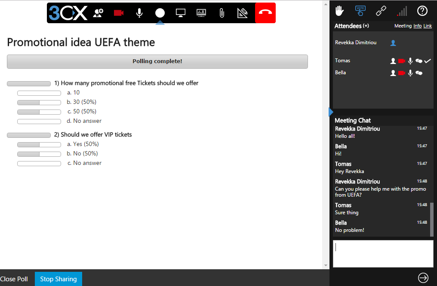Toggle recording with the white circle button
437x286 pixels.
160,13
